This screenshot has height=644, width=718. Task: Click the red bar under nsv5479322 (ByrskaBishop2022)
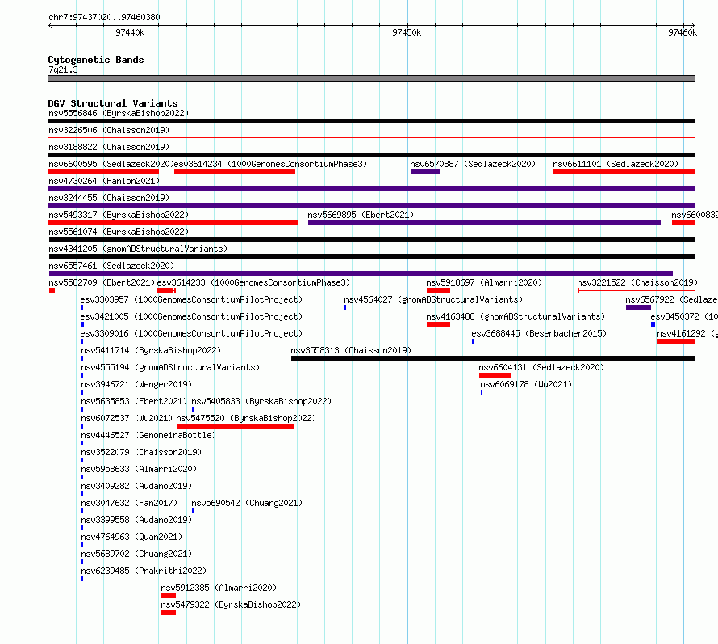[169, 613]
